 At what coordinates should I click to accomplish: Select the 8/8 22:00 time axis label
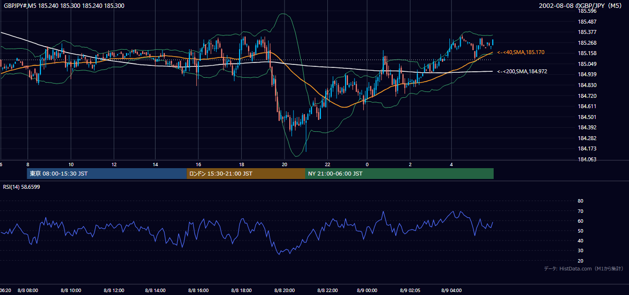(328, 291)
